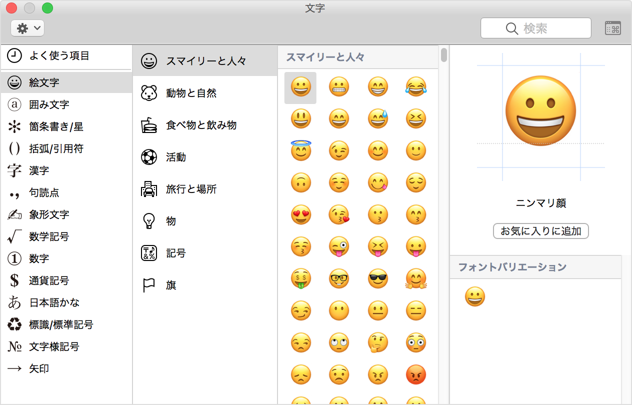Select the upside-down face emoji

coord(300,183)
